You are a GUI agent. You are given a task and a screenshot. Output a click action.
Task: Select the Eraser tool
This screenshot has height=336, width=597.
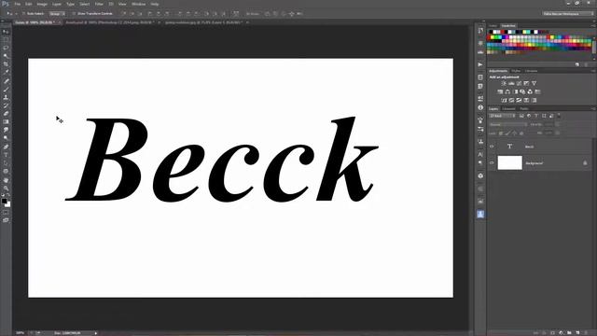click(6, 114)
